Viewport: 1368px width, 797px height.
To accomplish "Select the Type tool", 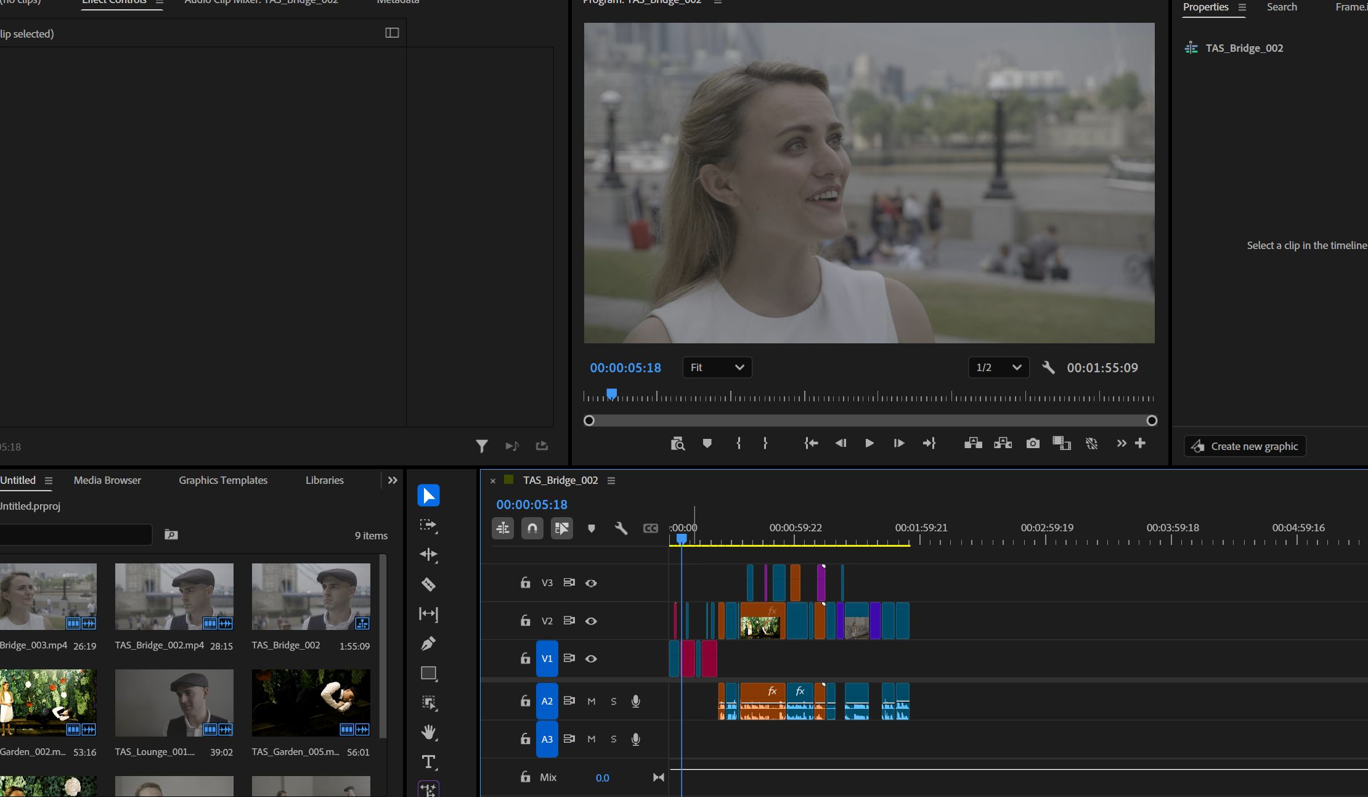I will (x=428, y=762).
